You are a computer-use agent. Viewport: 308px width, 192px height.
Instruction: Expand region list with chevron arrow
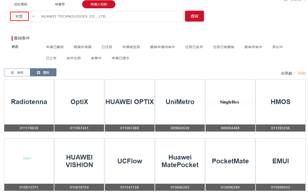(x=33, y=16)
